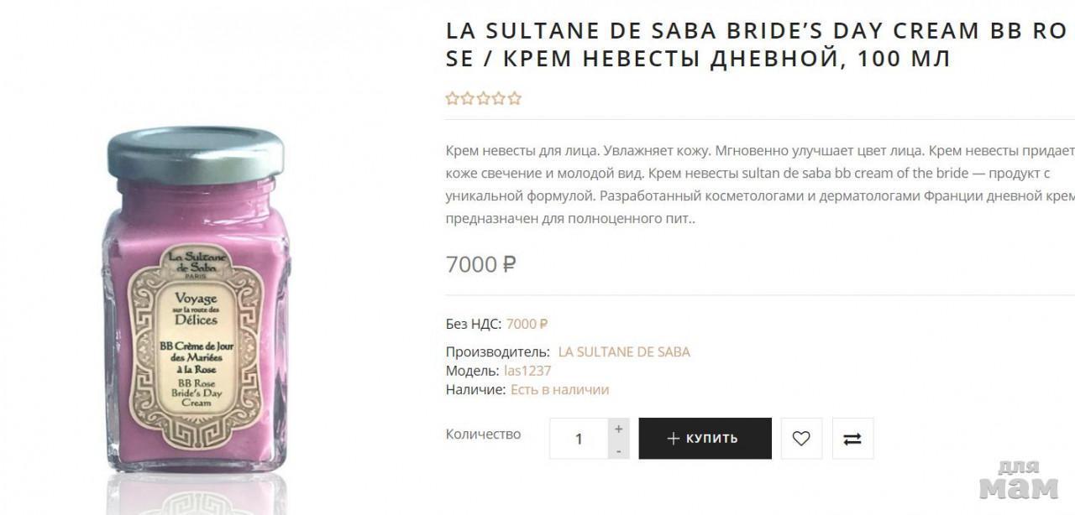Click the 7000 ₽ main price
Screen dimensions: 1075x515
click(x=480, y=264)
